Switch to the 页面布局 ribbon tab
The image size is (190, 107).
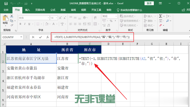(40, 10)
